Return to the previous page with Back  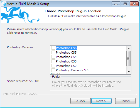pyautogui.click(x=80, y=101)
